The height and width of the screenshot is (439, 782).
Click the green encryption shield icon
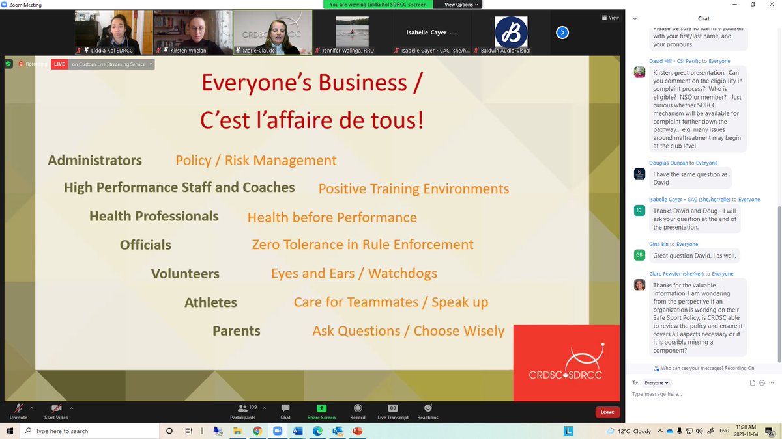tap(8, 64)
